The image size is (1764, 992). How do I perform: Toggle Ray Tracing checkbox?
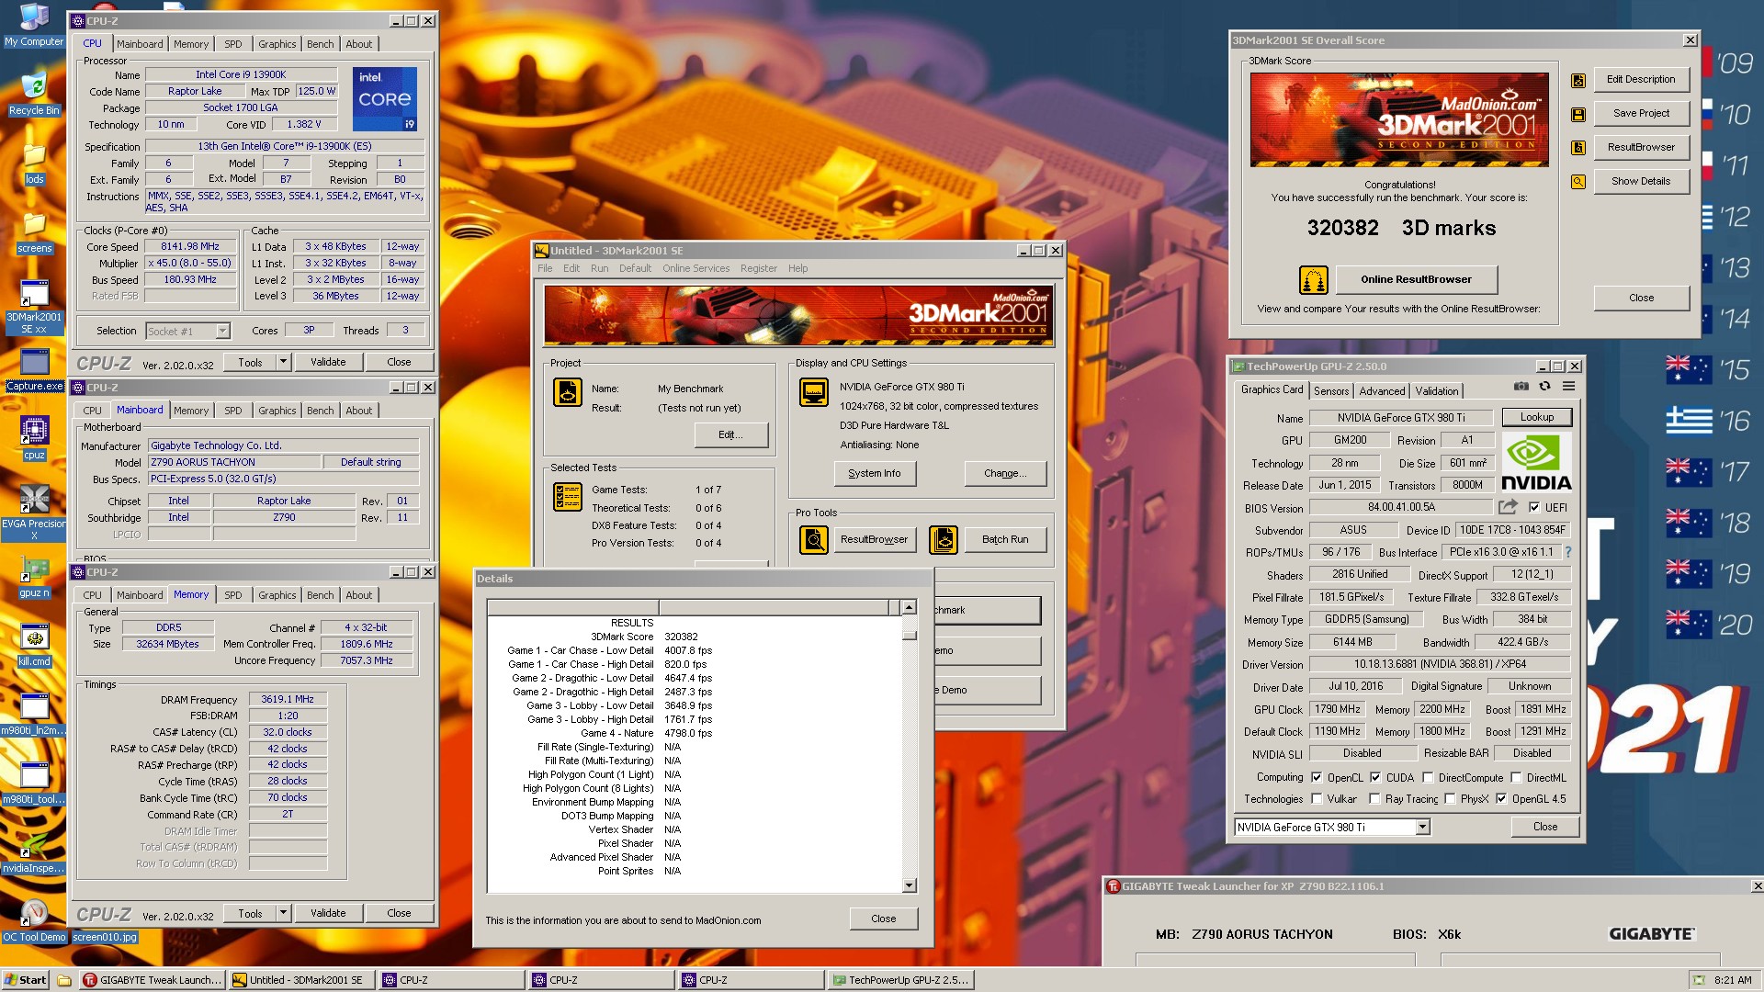click(1375, 799)
